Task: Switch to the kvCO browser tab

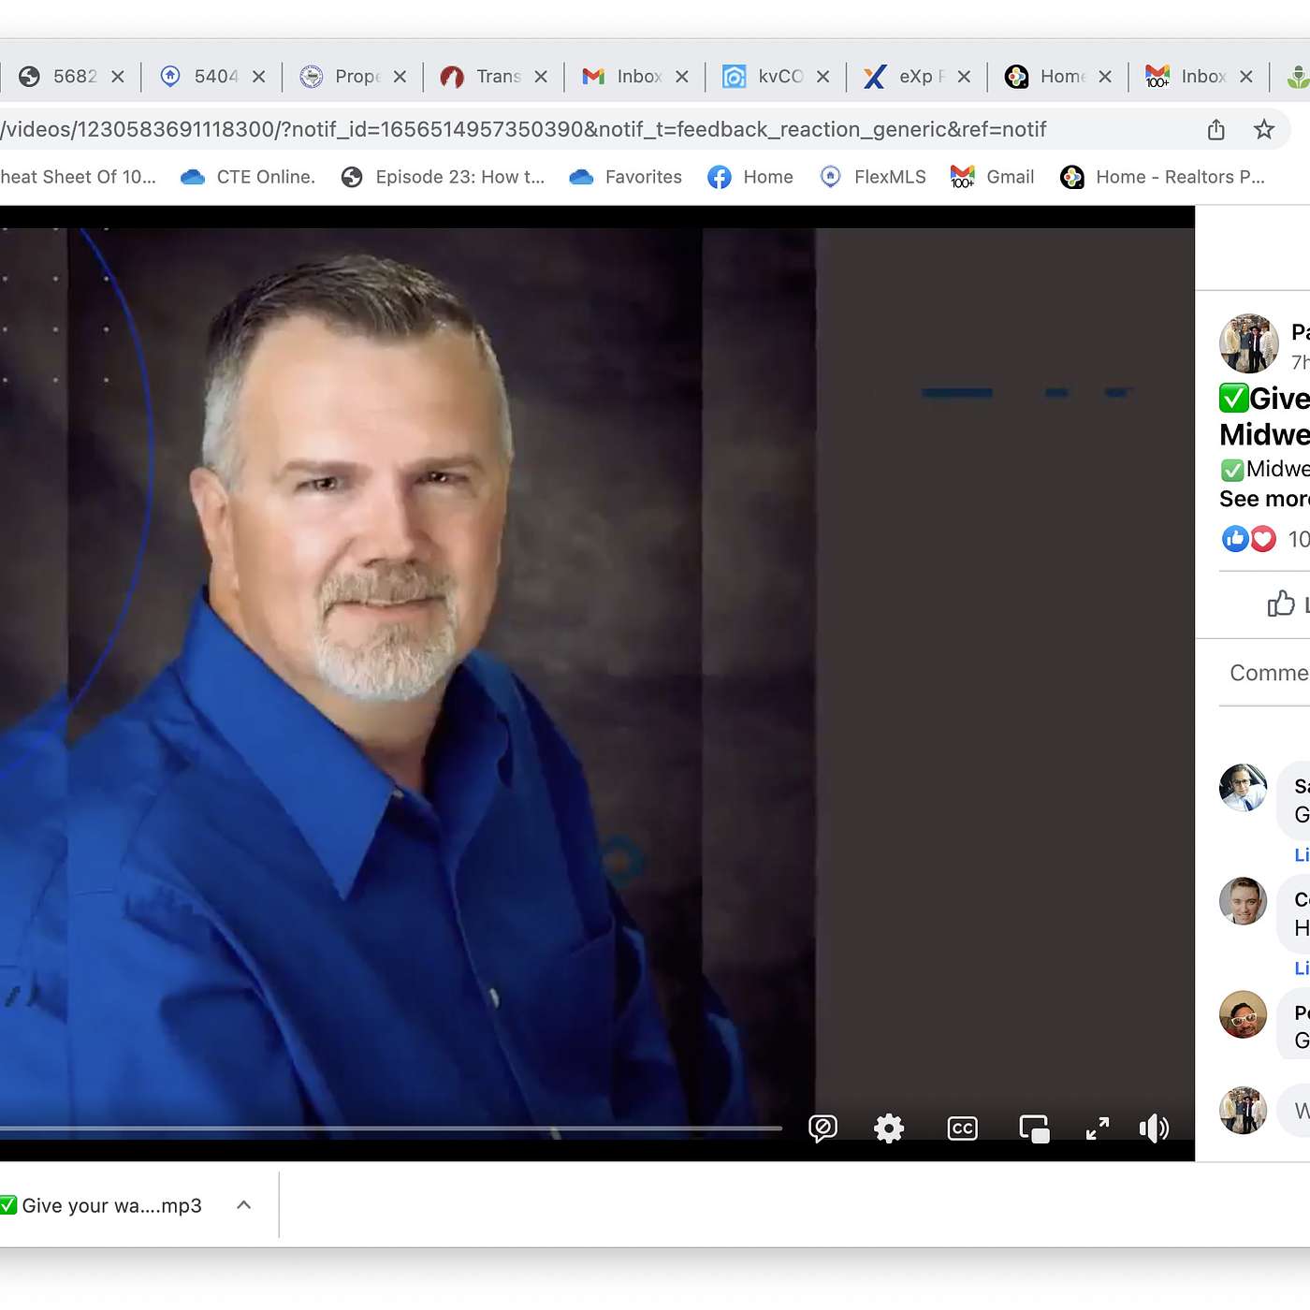Action: [768, 77]
